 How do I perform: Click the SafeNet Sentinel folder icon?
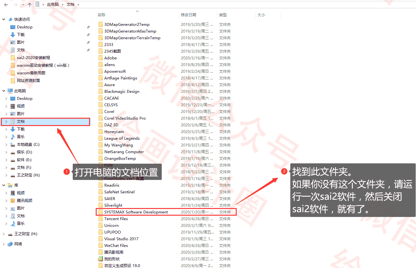[100, 192]
